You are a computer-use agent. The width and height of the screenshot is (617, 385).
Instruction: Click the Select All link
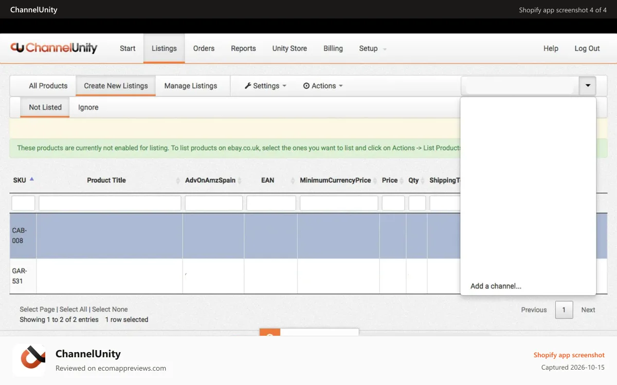(73, 309)
